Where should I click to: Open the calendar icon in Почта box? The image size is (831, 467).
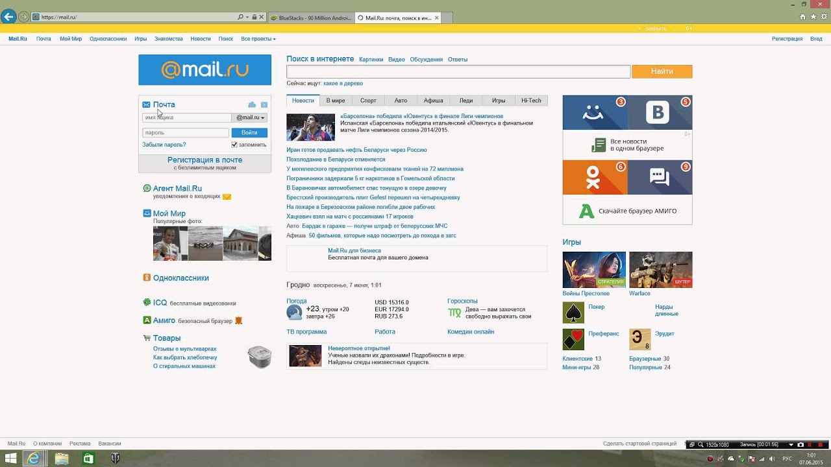pyautogui.click(x=264, y=104)
